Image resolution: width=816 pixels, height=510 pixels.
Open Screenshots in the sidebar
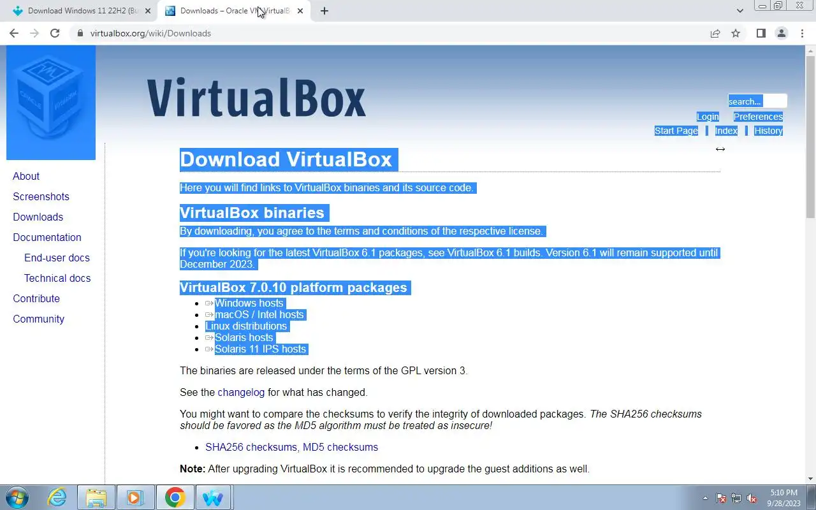click(x=41, y=196)
